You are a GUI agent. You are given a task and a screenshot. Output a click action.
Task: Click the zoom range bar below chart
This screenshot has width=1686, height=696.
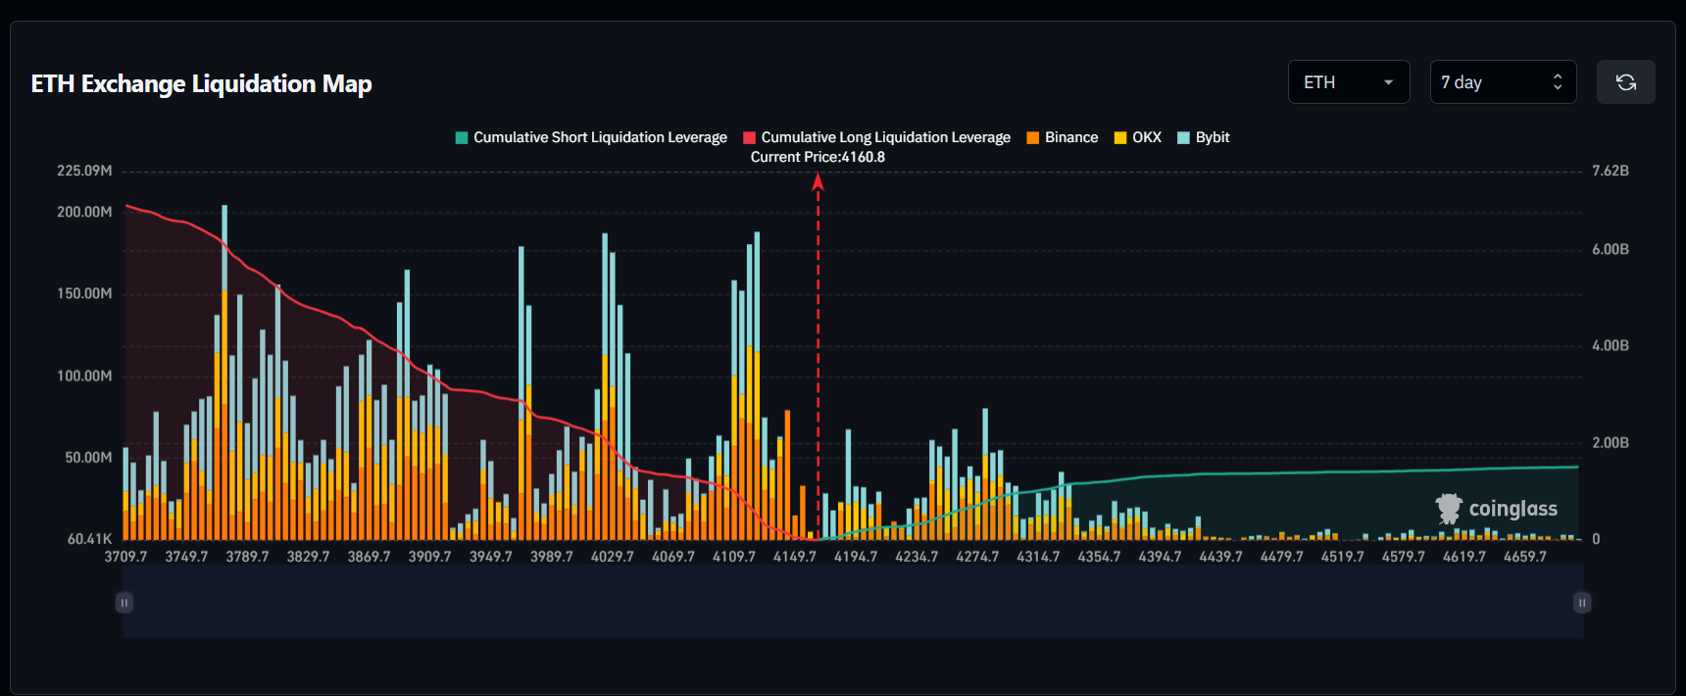tap(853, 603)
